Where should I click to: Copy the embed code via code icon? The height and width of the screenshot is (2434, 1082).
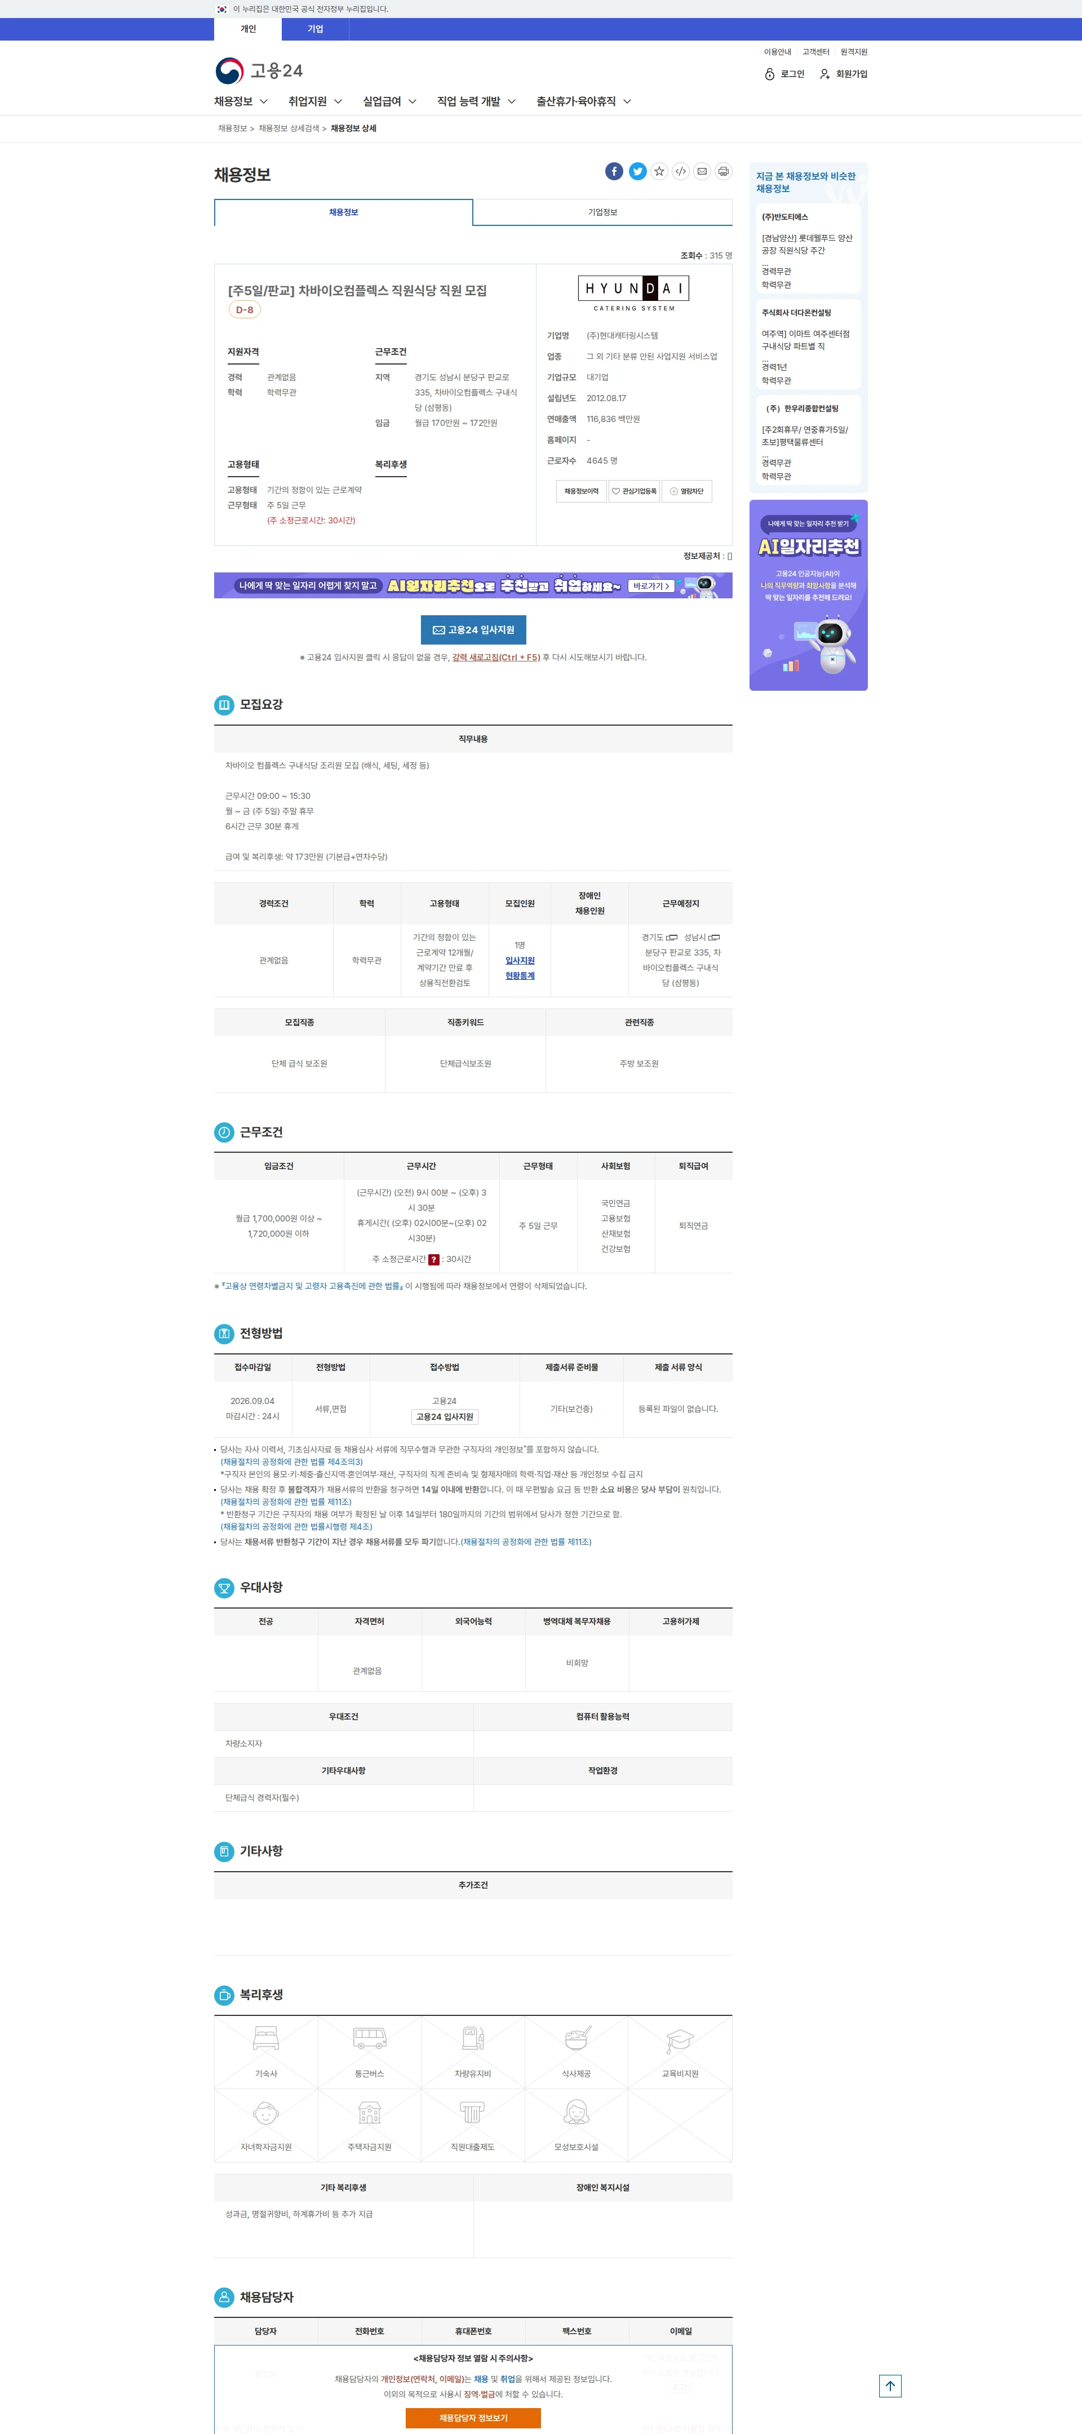[x=680, y=171]
